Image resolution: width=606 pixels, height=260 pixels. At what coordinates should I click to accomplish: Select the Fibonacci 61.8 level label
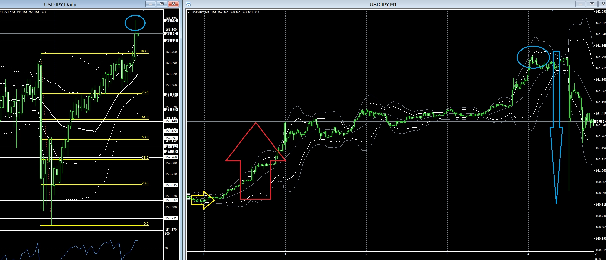[145, 117]
